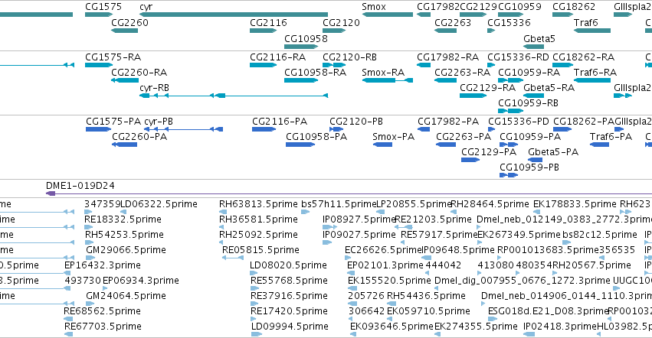
Task: Select the CG10959-RA transcript
Action: 510,80
